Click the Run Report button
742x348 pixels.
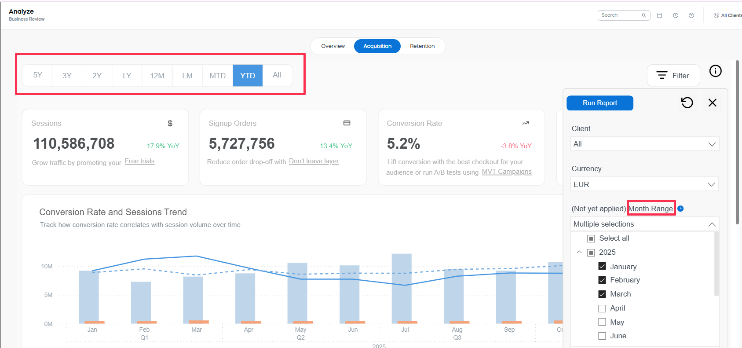point(600,103)
